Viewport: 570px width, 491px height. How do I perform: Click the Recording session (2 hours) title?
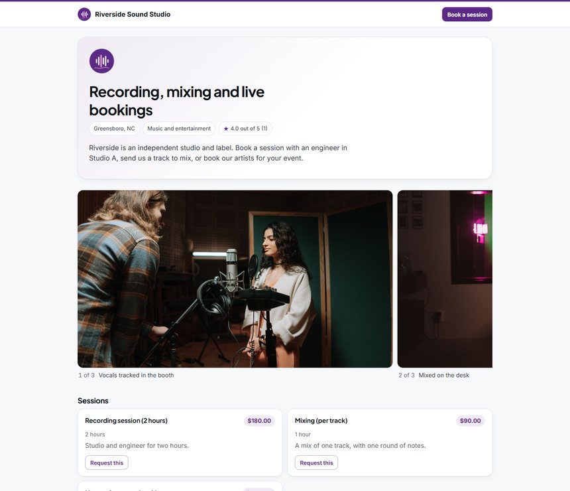pos(126,421)
